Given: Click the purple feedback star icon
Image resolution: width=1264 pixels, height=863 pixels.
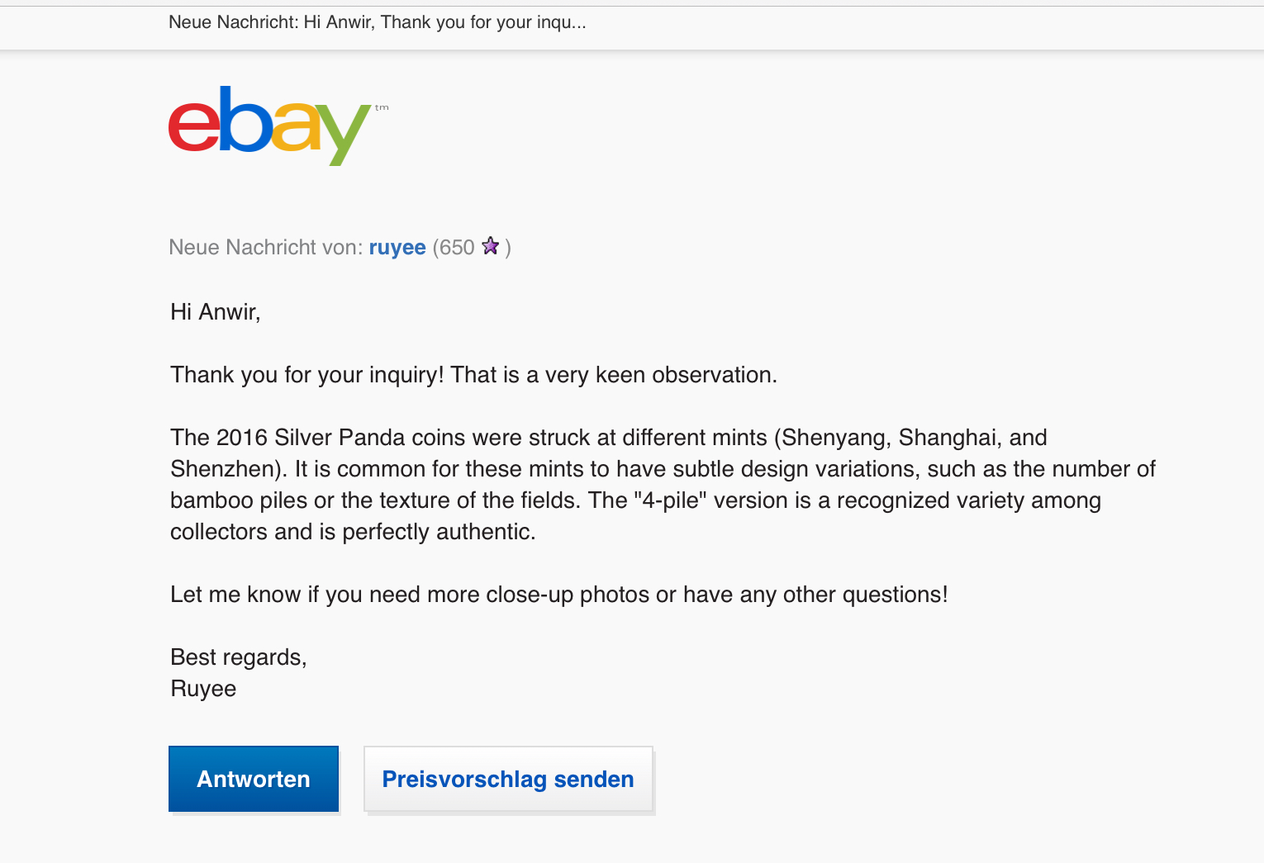Looking at the screenshot, I should (x=491, y=246).
